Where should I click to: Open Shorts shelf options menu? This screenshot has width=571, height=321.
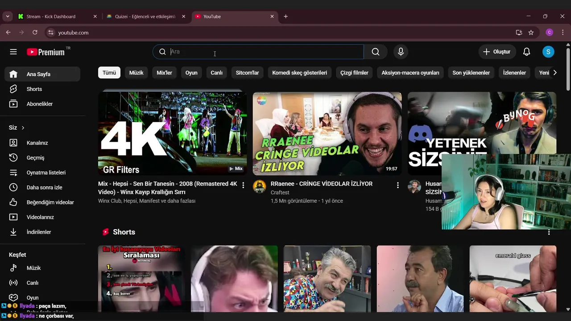[549, 232]
